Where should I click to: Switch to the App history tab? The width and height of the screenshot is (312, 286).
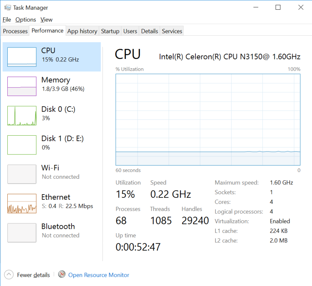tap(82, 31)
